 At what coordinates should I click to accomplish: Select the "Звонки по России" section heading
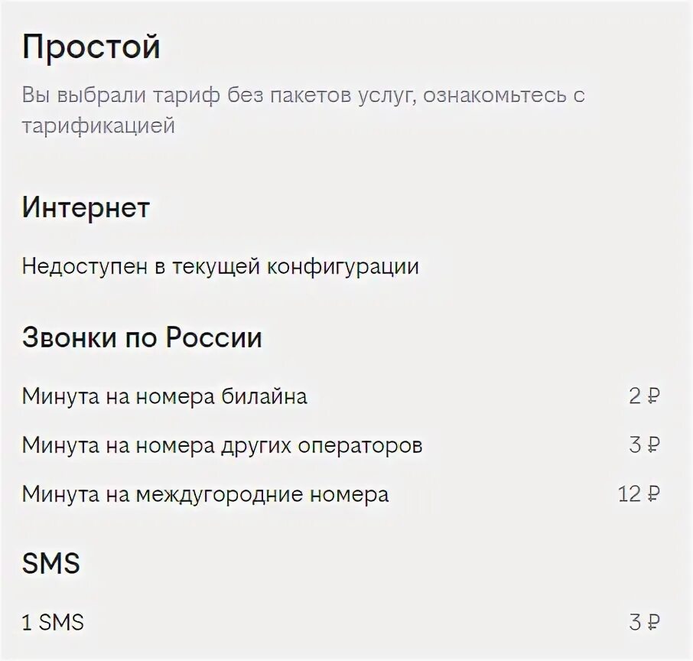(142, 337)
